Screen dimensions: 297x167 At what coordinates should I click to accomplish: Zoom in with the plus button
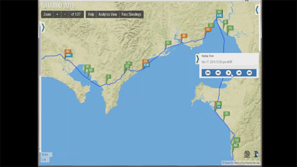pyautogui.click(x=57, y=14)
